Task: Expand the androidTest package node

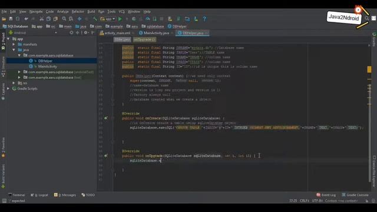Action: click(19, 72)
